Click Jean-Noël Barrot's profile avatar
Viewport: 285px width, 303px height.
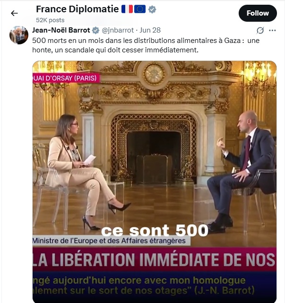coord(19,35)
